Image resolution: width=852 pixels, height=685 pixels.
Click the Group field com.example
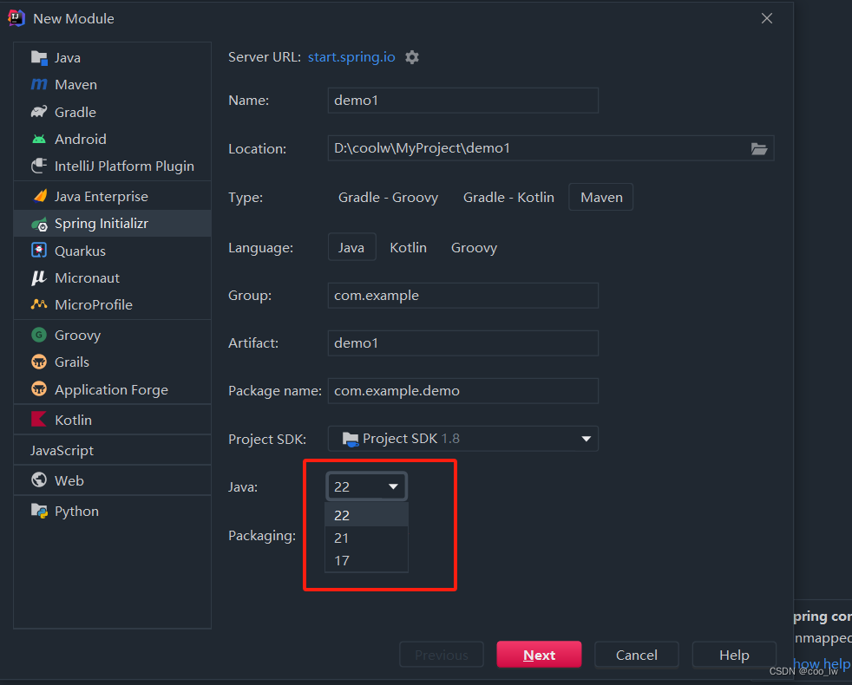click(463, 296)
